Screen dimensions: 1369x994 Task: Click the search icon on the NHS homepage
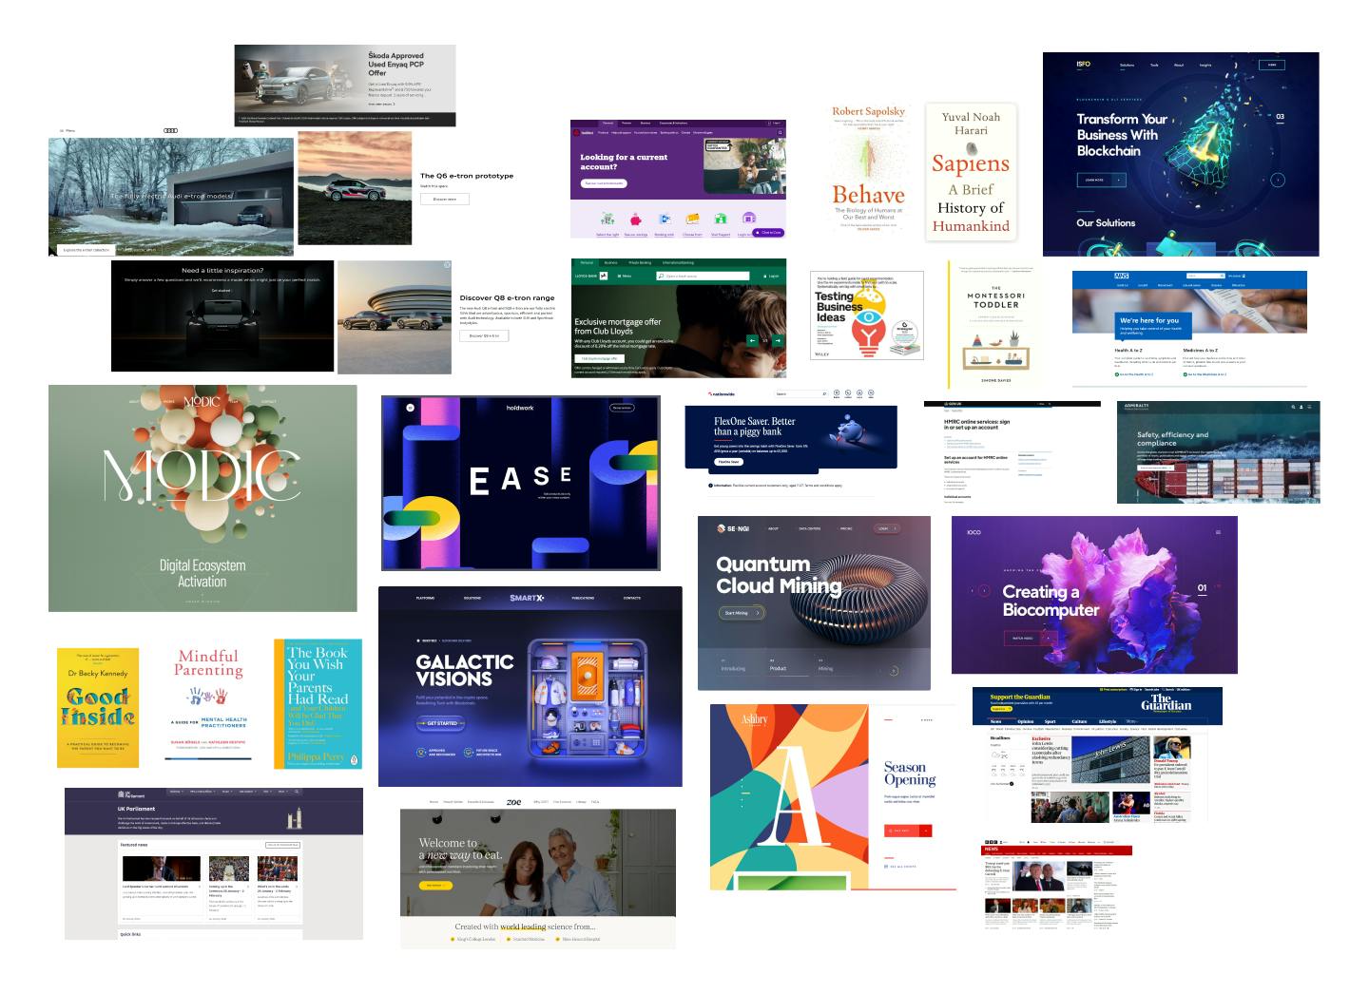[1222, 276]
